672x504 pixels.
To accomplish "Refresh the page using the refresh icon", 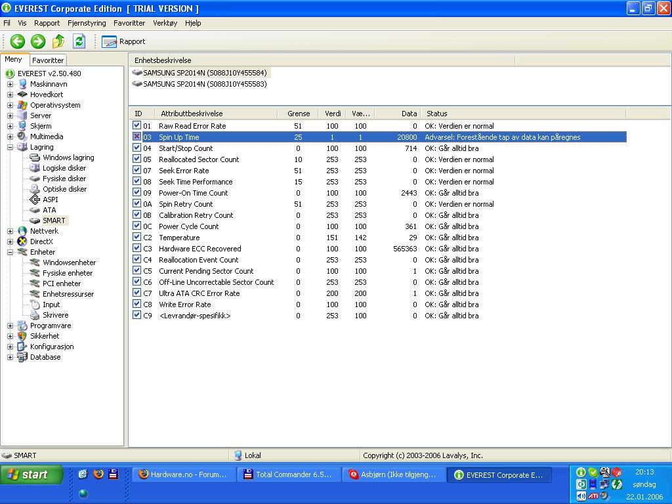I will [79, 41].
